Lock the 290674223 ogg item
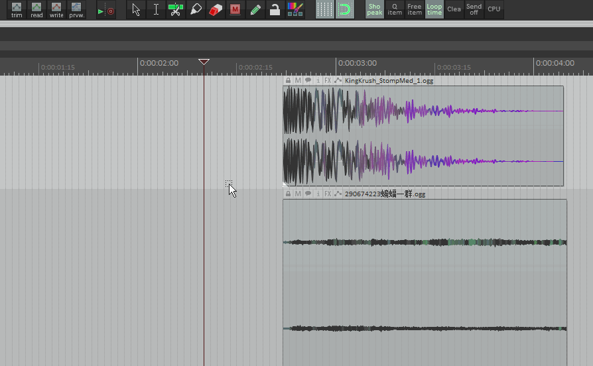This screenshot has height=366, width=593. [288, 194]
